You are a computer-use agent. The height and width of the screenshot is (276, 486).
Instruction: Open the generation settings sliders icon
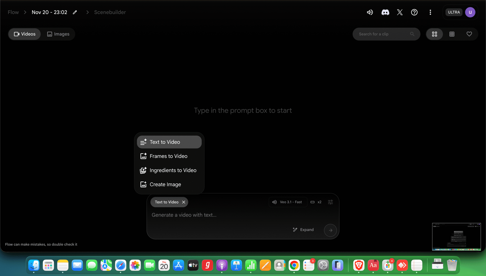pyautogui.click(x=330, y=202)
